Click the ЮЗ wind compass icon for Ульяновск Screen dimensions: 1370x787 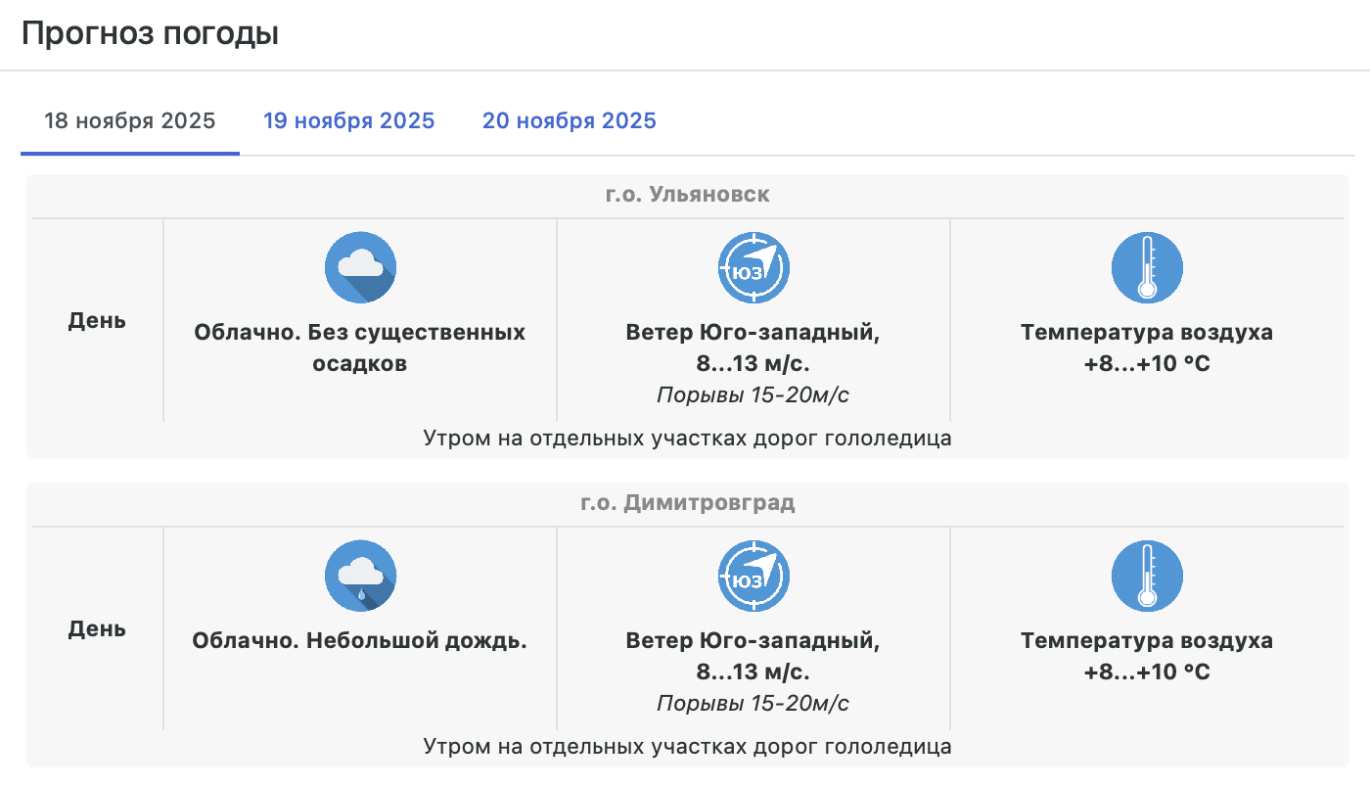click(753, 267)
